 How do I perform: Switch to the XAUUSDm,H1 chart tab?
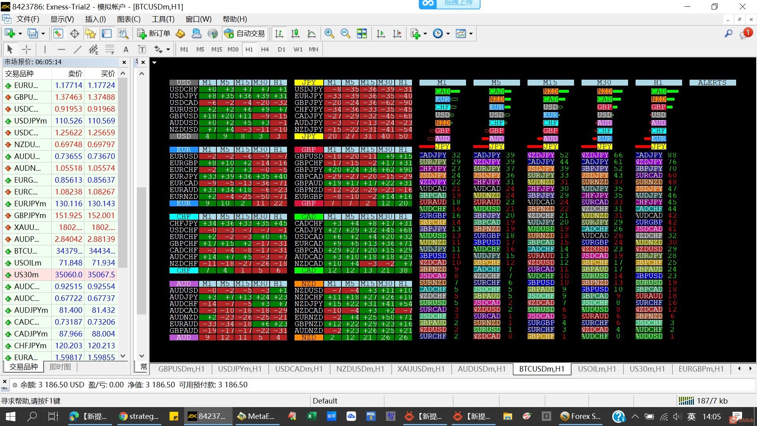[x=421, y=369]
